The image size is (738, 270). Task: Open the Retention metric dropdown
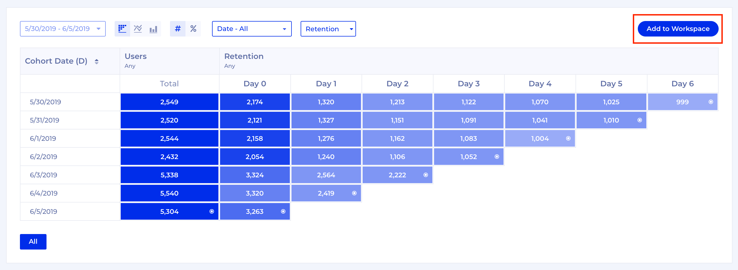tap(328, 28)
